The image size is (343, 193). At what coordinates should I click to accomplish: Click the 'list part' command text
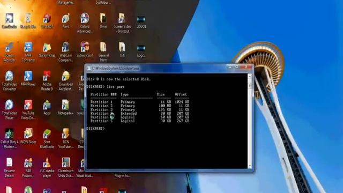point(116,87)
